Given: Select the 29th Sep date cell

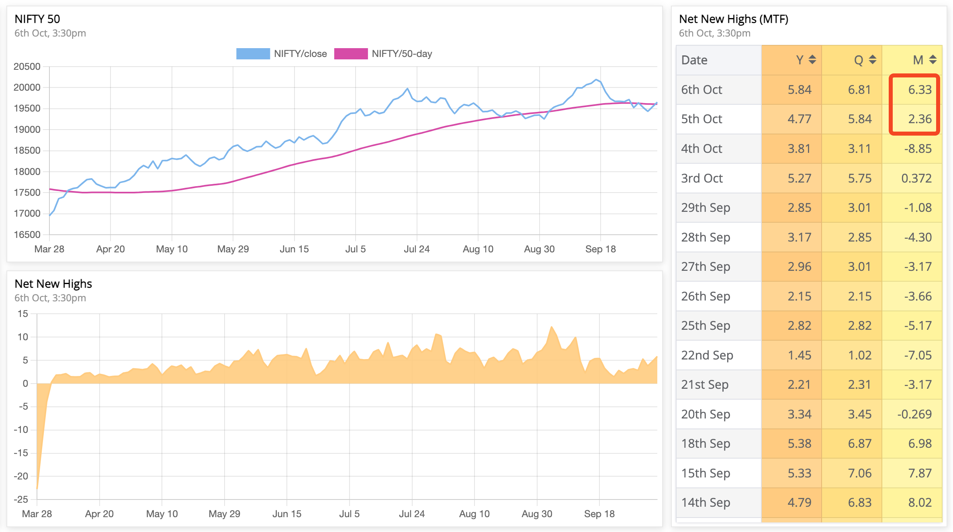Looking at the screenshot, I should click(x=719, y=207).
